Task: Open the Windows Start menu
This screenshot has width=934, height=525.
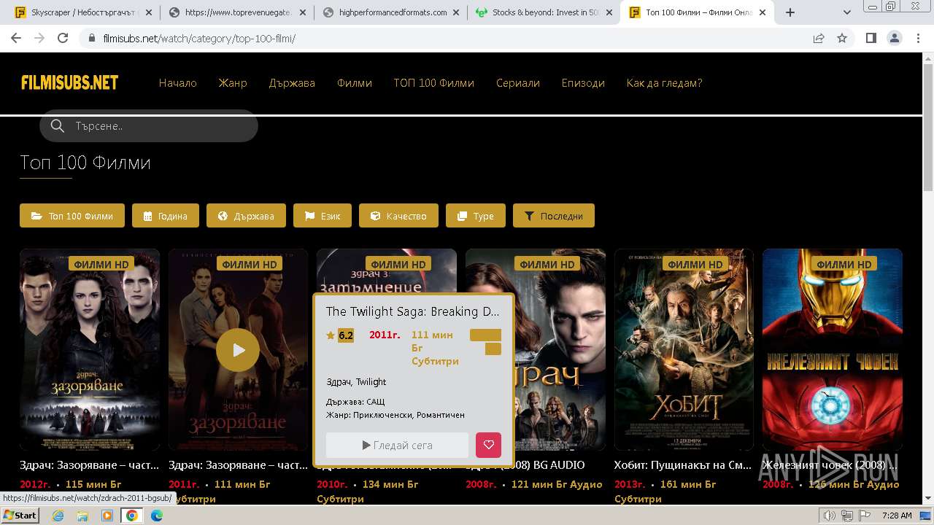Action: pyautogui.click(x=20, y=516)
